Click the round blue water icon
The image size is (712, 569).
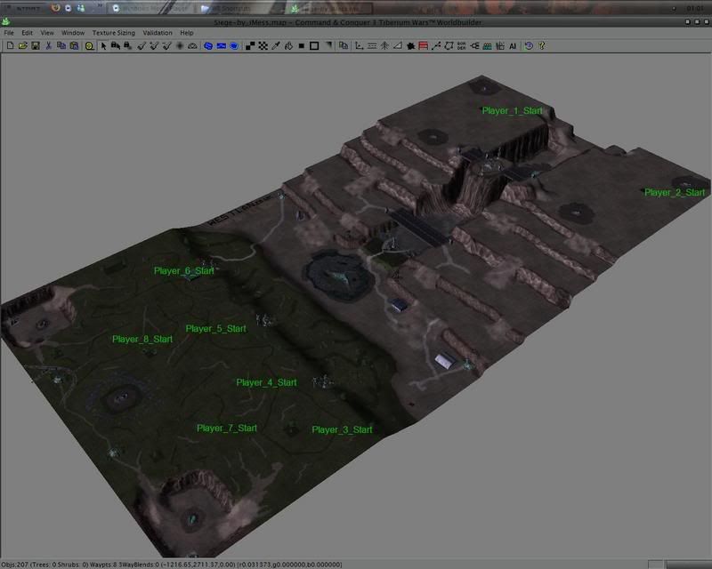point(234,46)
